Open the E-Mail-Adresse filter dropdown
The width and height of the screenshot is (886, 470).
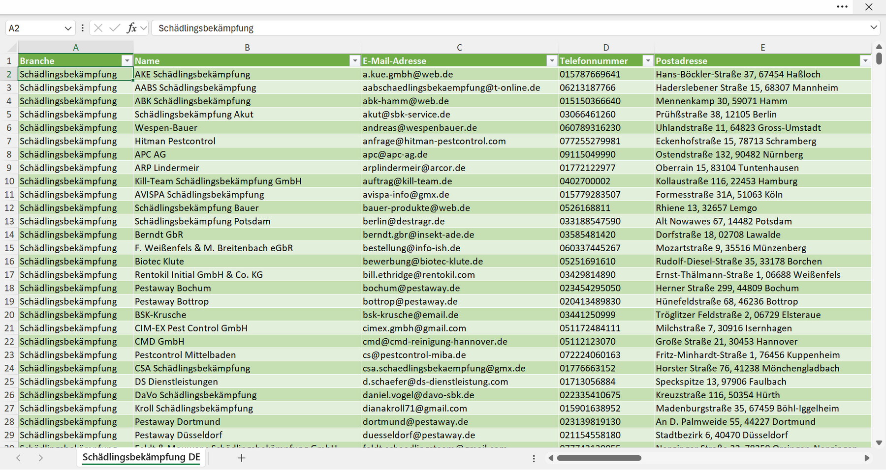pyautogui.click(x=552, y=60)
